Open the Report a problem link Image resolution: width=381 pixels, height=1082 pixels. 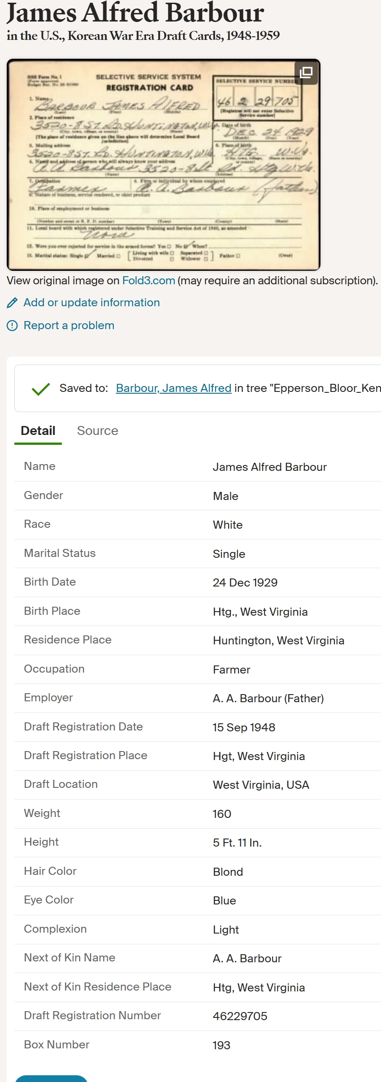coord(69,326)
